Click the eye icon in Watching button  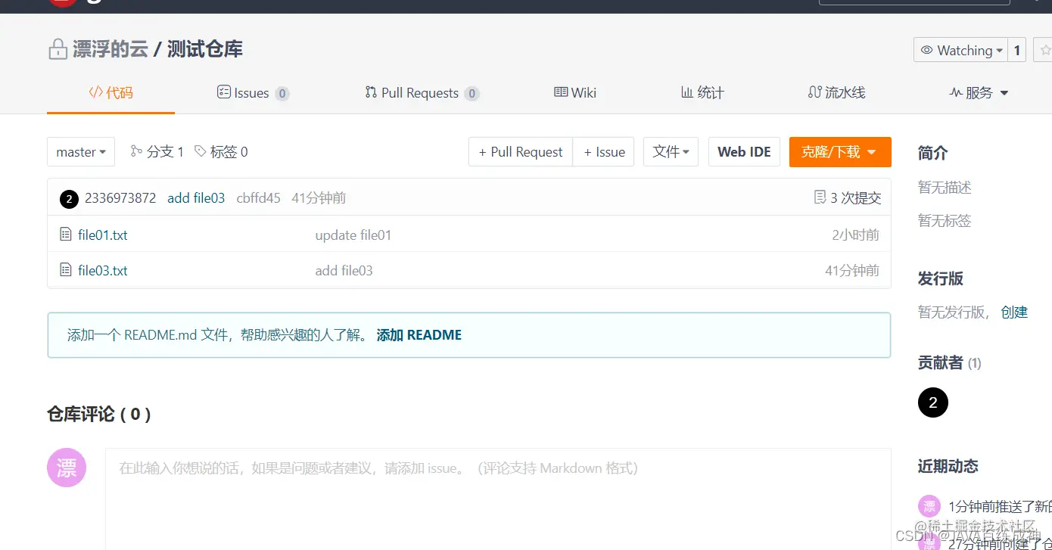tap(926, 51)
